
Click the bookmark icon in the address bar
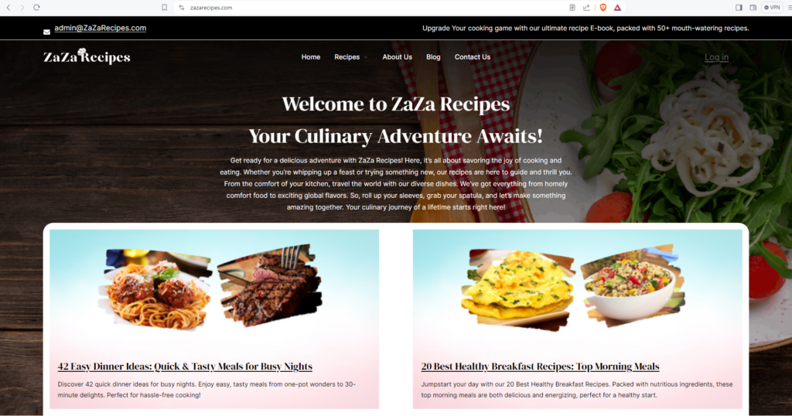tap(164, 8)
